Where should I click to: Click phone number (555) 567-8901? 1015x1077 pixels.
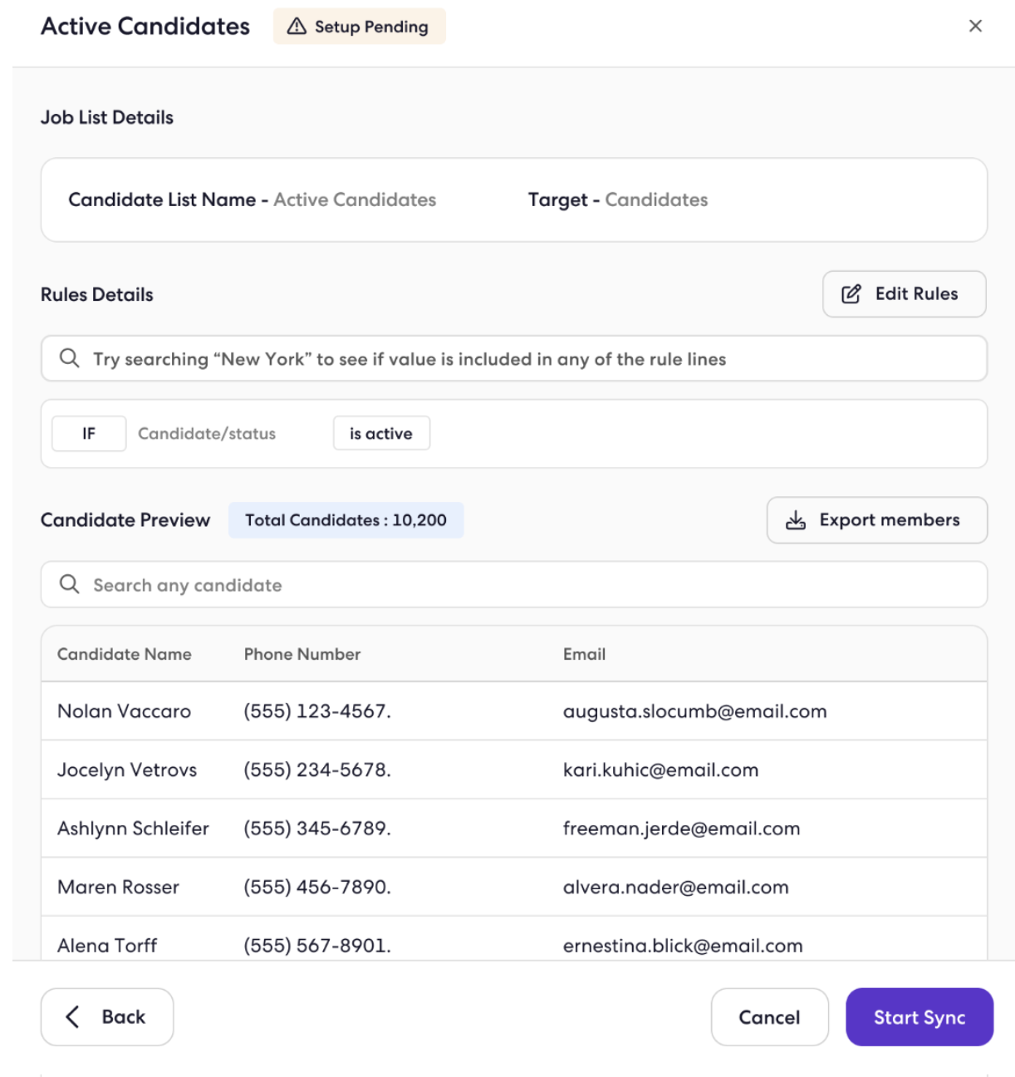[x=317, y=946]
